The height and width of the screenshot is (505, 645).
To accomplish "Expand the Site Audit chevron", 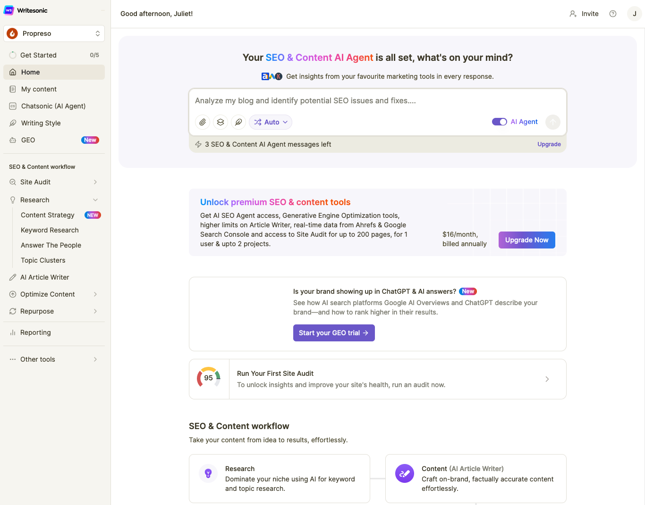I will [95, 182].
